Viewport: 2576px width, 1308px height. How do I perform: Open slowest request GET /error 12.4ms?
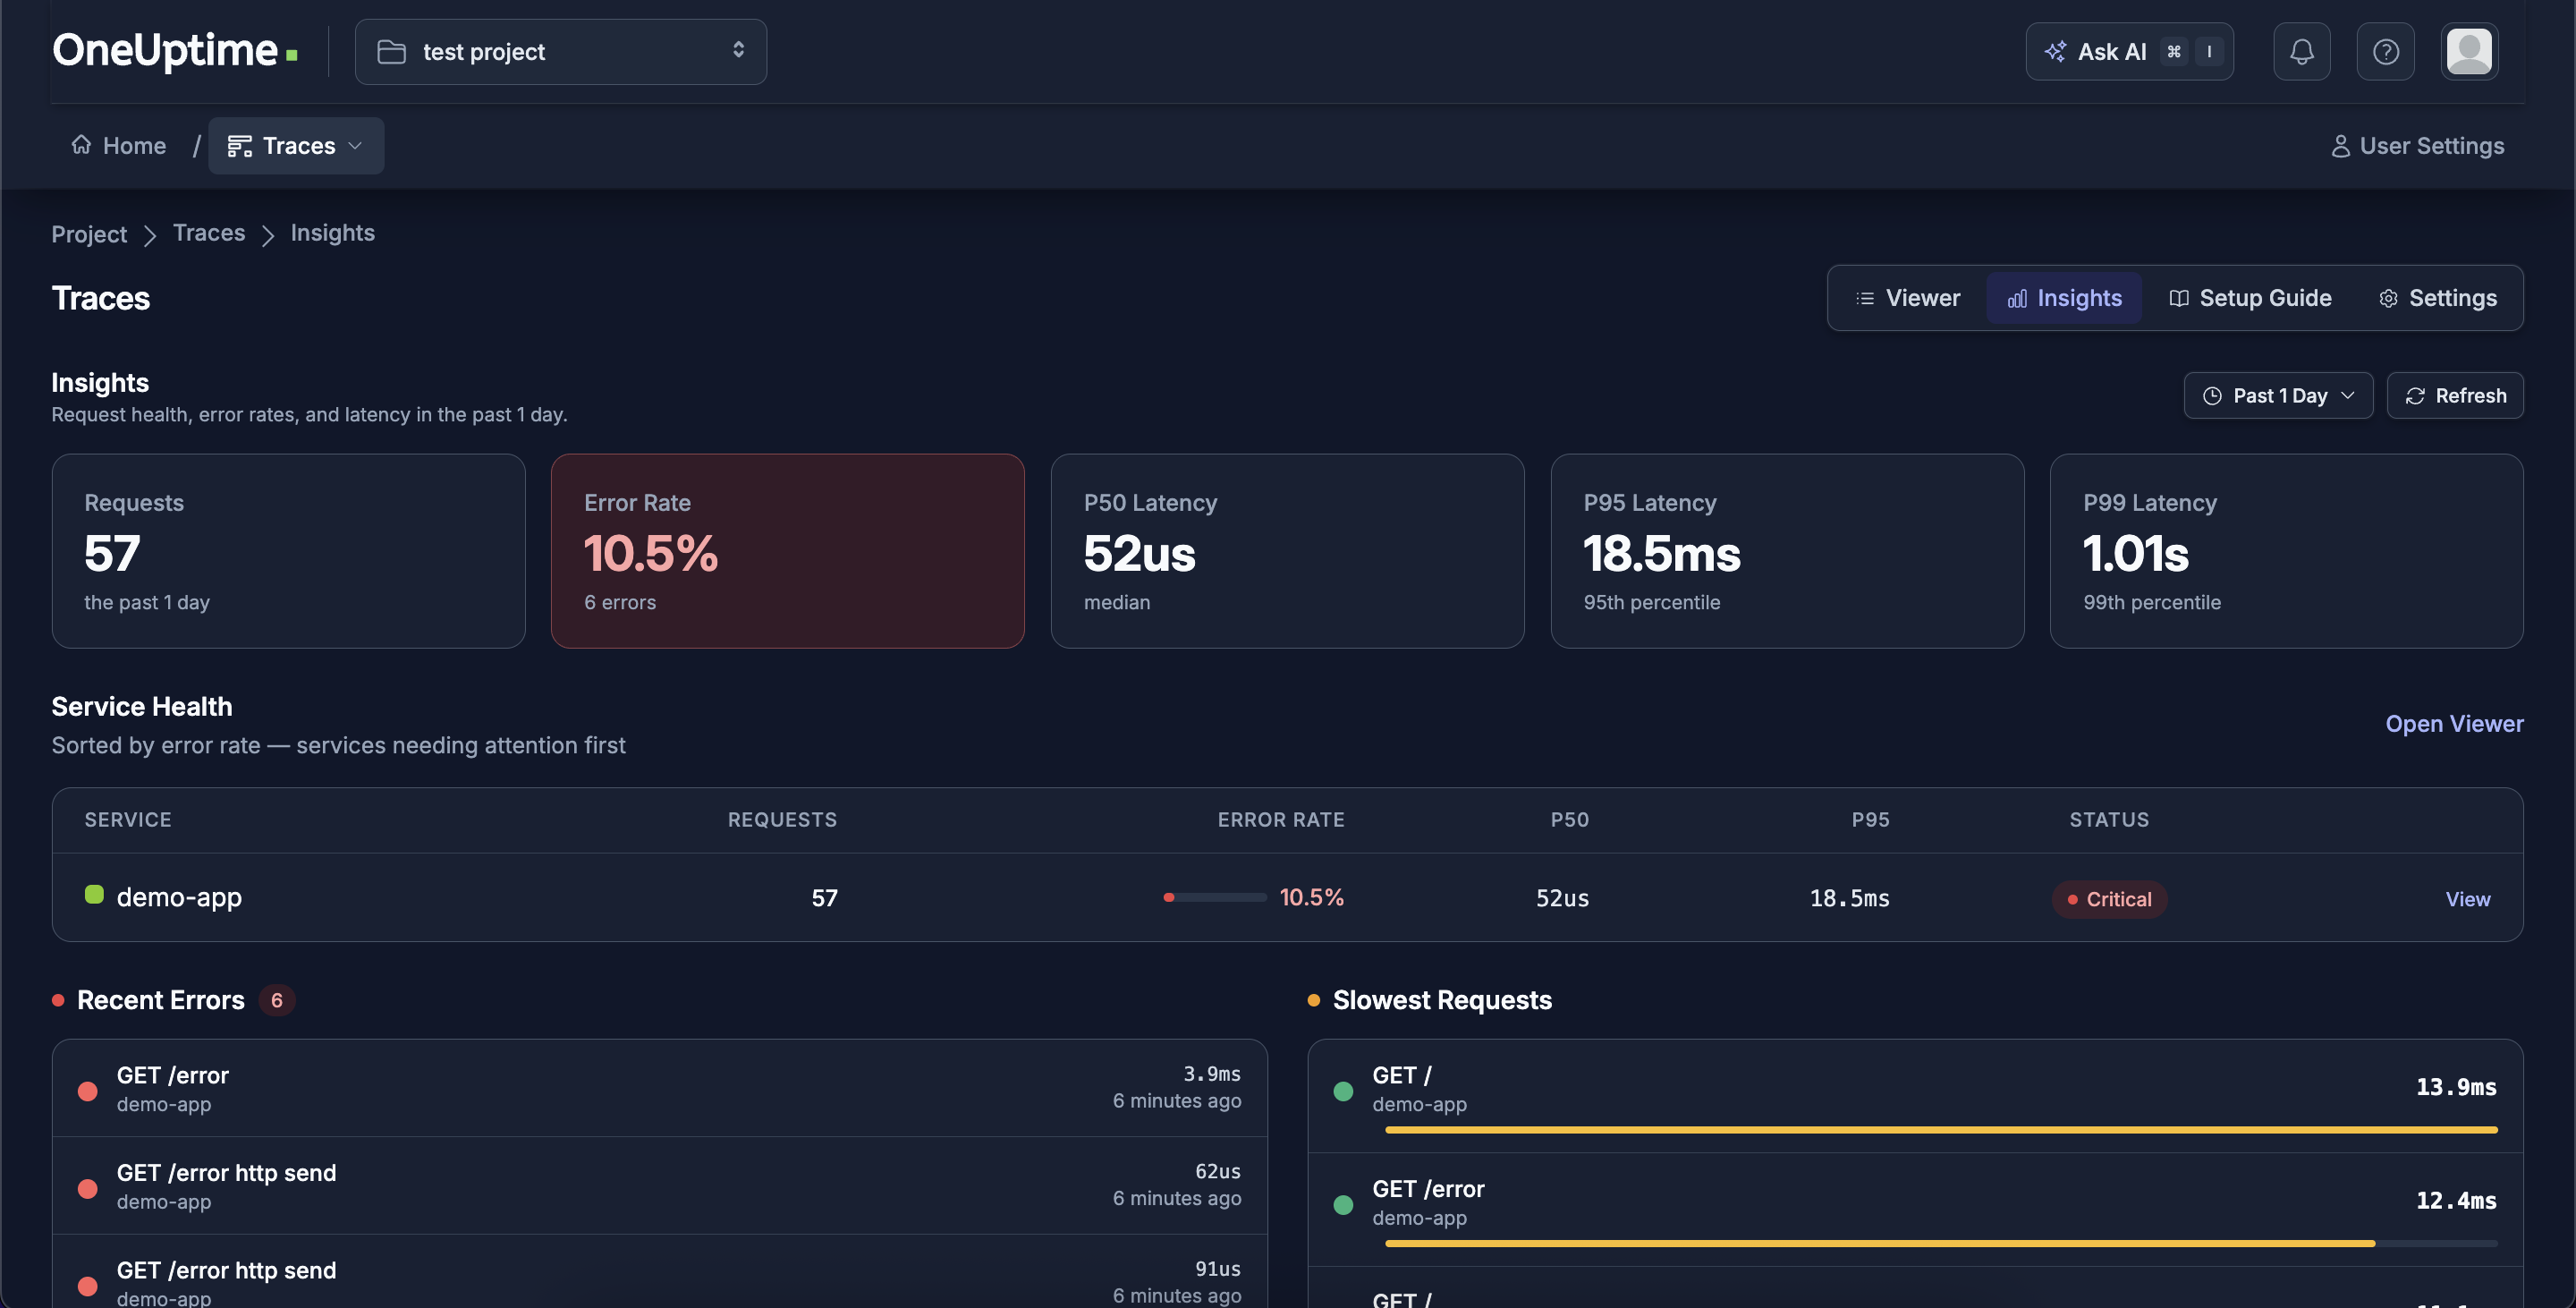(x=1915, y=1210)
